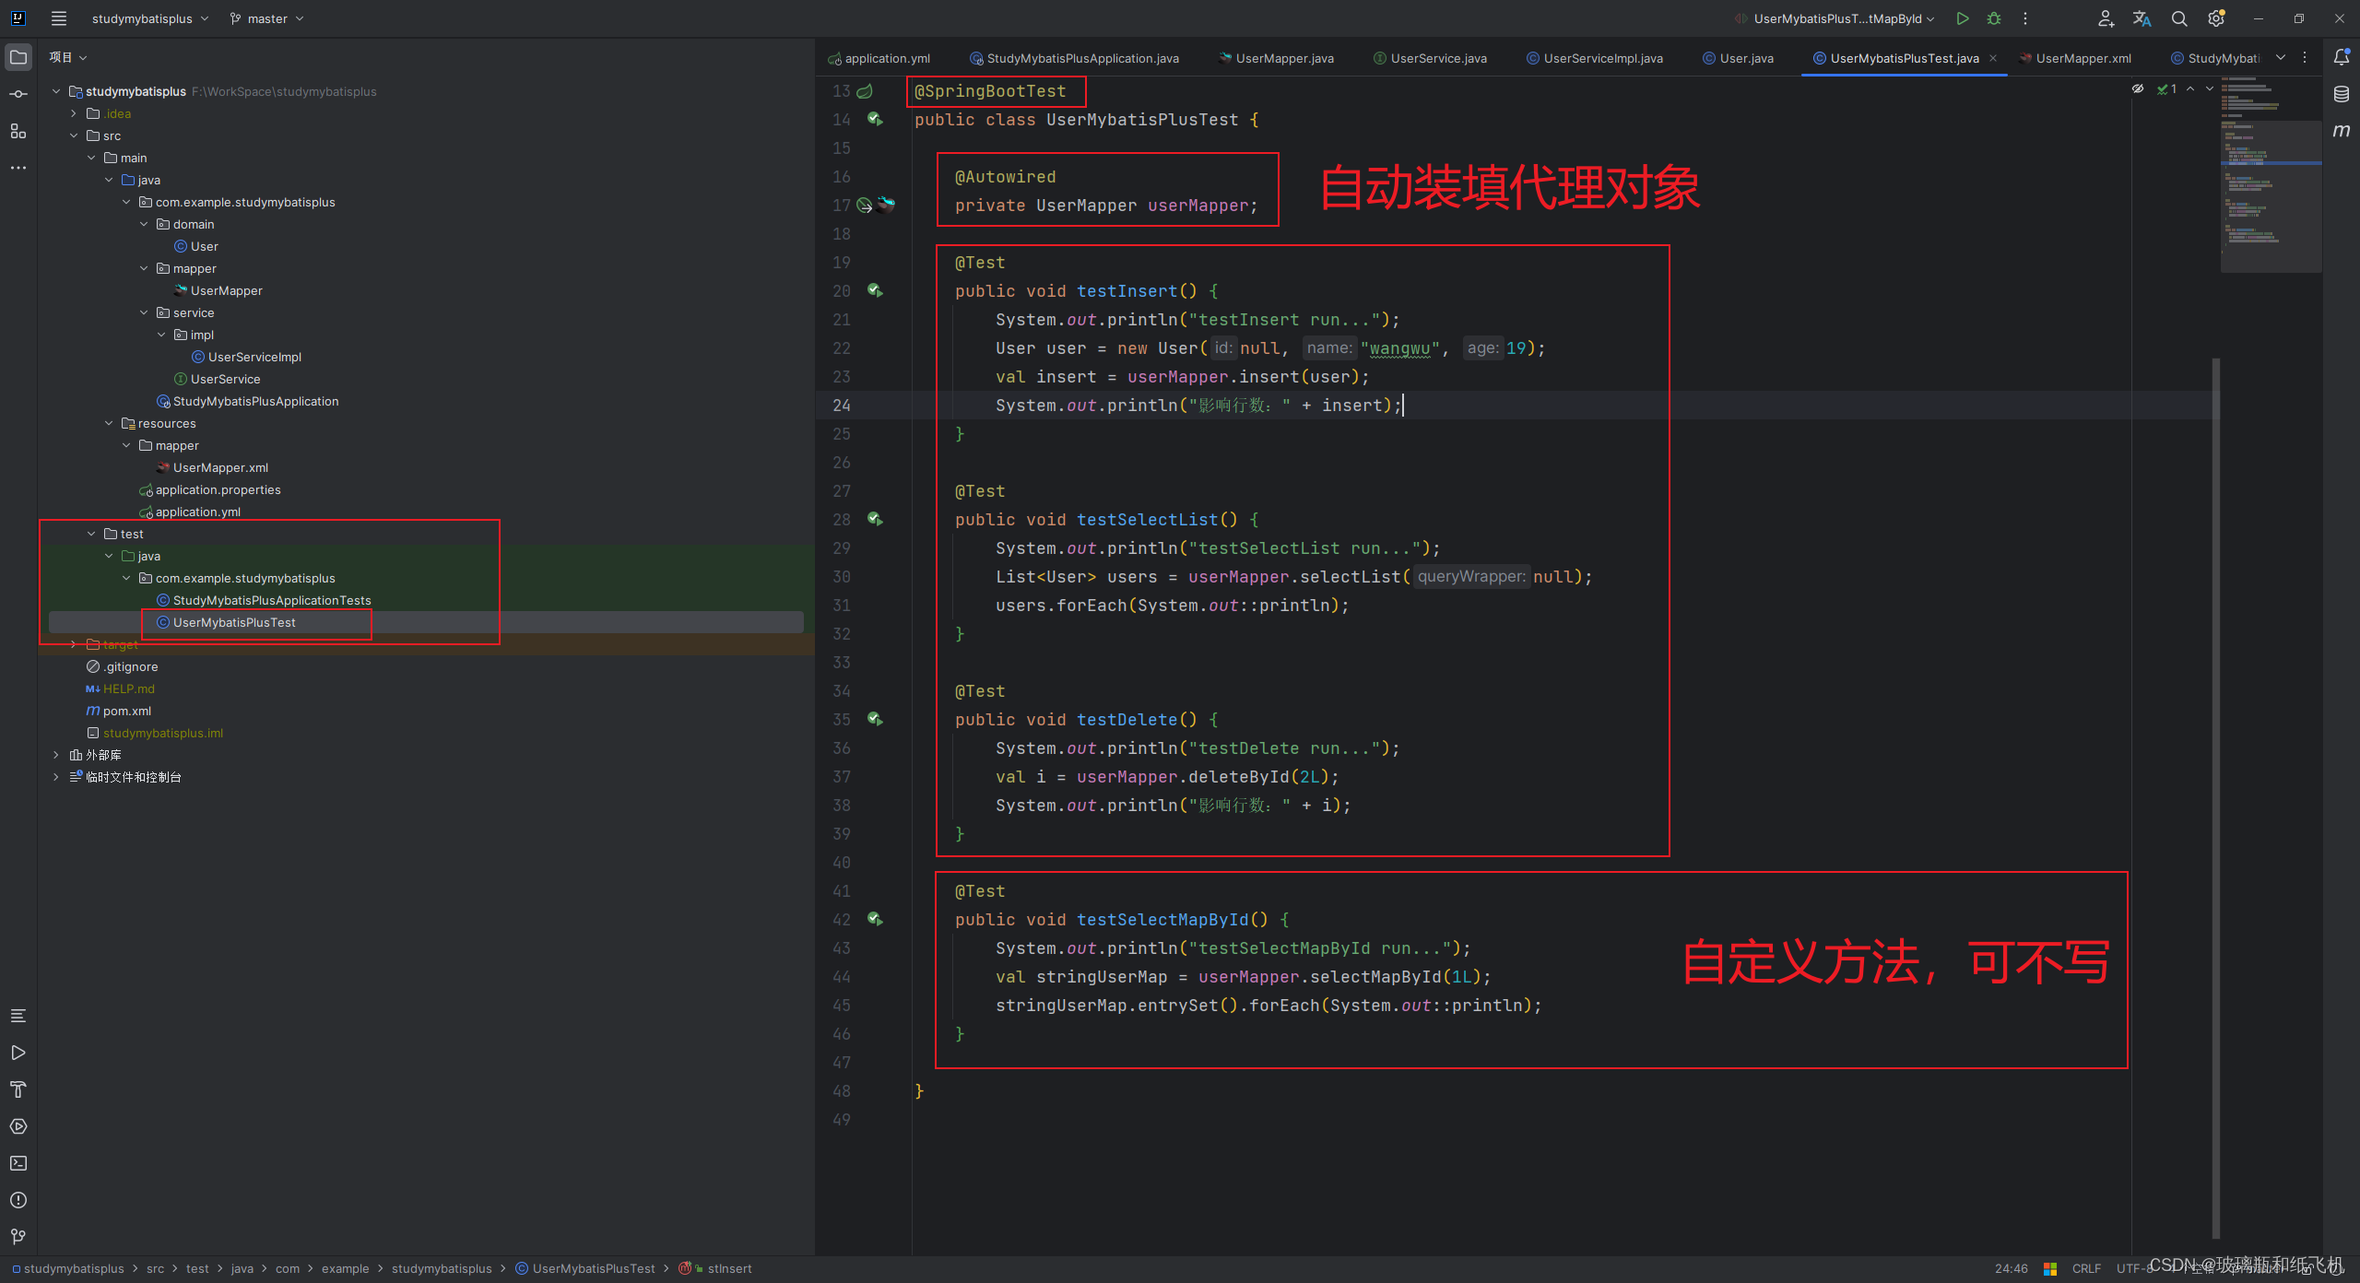Collapse the main folder
The width and height of the screenshot is (2360, 1283).
coord(91,158)
